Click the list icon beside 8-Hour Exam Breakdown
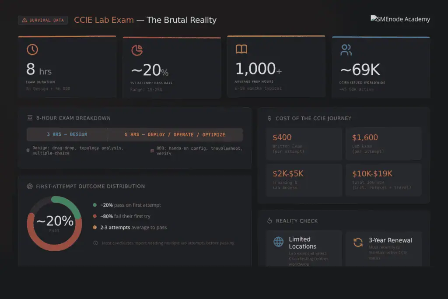This screenshot has width=448, height=299. click(30, 118)
